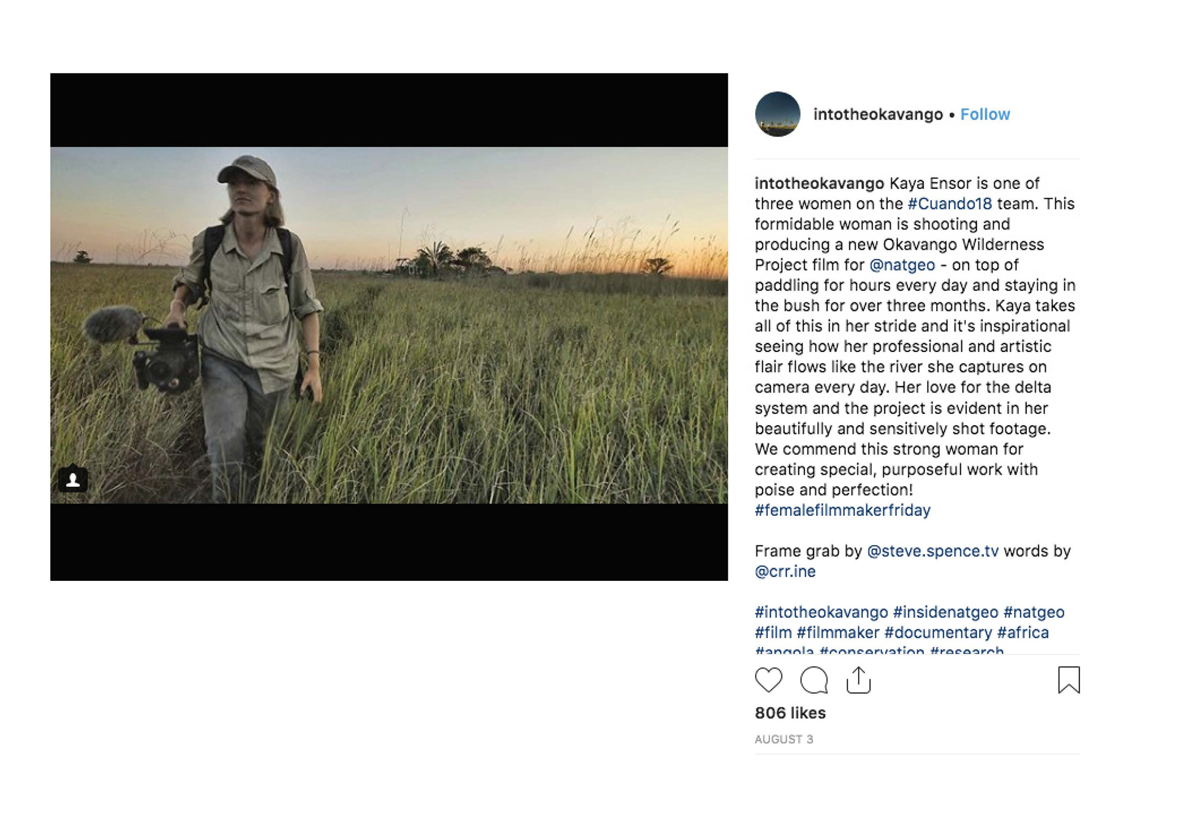This screenshot has width=1177, height=833.
Task: Open the @crr.ine mention
Action: coord(785,572)
